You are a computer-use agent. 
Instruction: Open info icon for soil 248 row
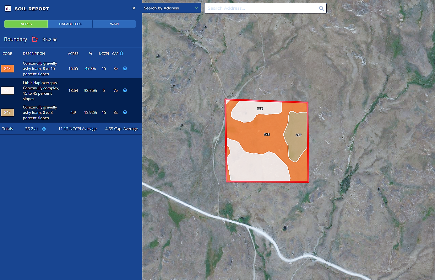pos(125,68)
